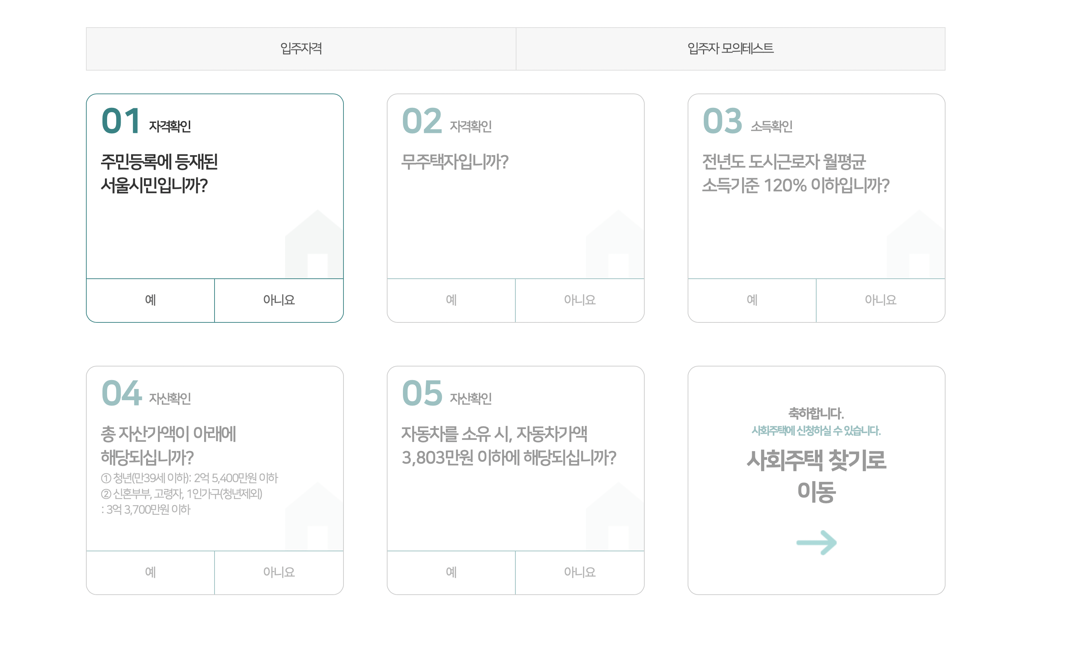
Task: Select 아니요 for 무주택자 question 02
Action: point(579,300)
